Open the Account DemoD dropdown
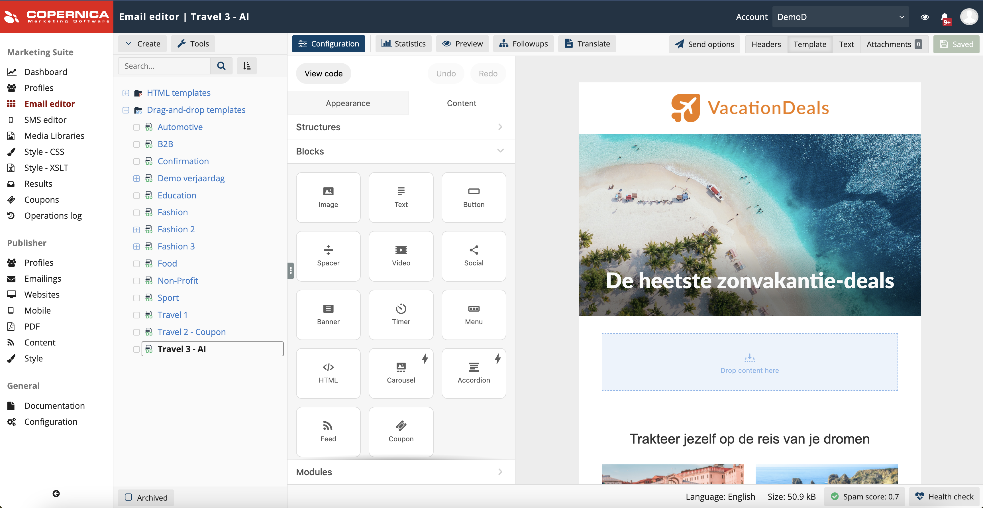This screenshot has width=983, height=508. pos(840,17)
